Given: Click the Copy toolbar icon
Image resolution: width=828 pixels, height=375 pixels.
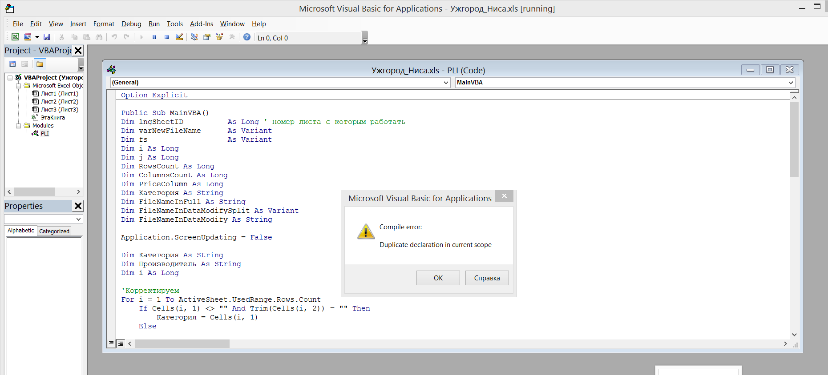Looking at the screenshot, I should tap(74, 37).
